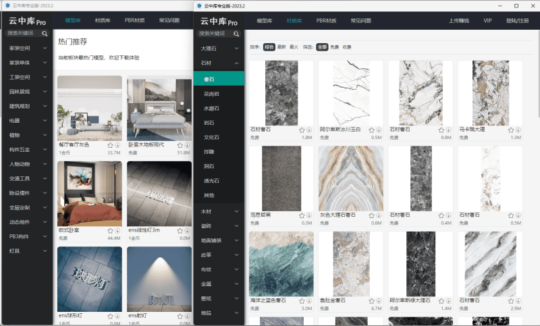The height and width of the screenshot is (326, 540).
Task: Switch to 材质库 in the model library window
Action: 103,20
